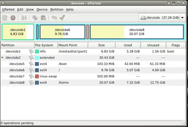Click the ext4 color swatch for /dev/sda8
Image resolution: width=188 pixels, height=127 pixels.
(37, 83)
